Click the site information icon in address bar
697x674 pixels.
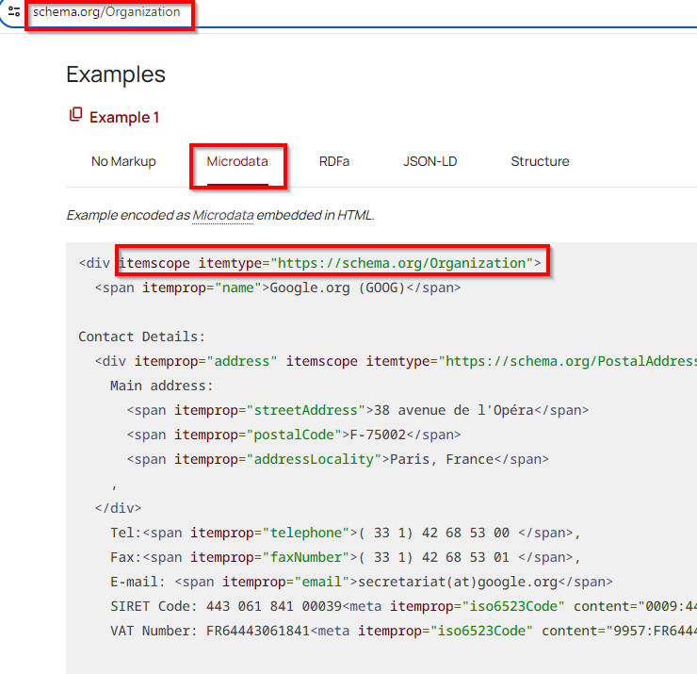point(14,12)
